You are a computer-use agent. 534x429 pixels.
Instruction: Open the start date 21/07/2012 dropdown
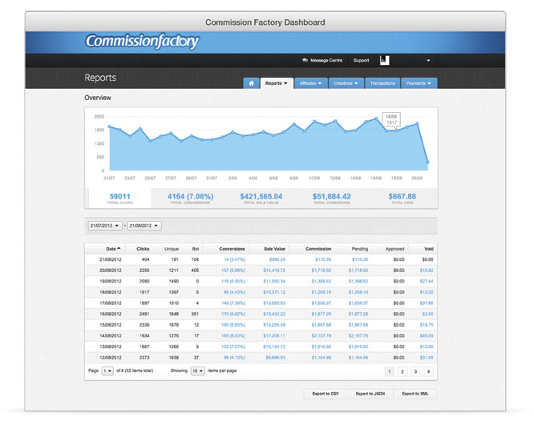(x=105, y=226)
